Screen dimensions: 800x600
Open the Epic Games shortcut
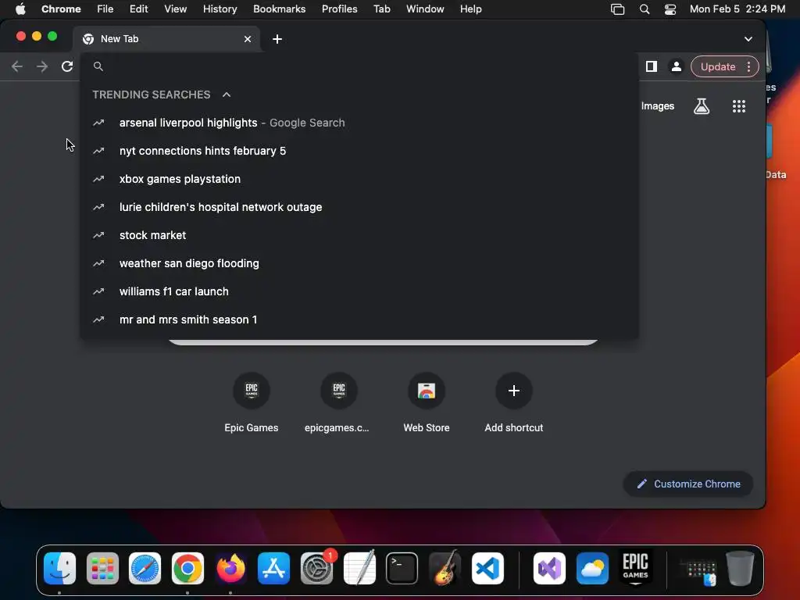tap(251, 403)
